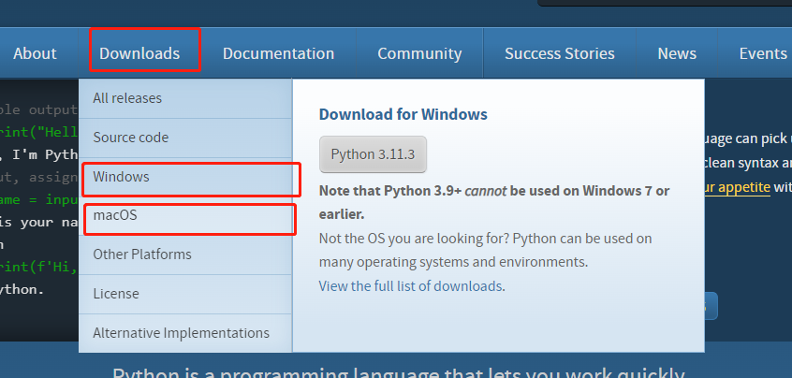Select Success Stories in the navigation bar
Image resolution: width=792 pixels, height=378 pixels.
[x=559, y=53]
